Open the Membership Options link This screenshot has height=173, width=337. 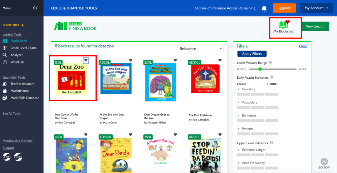17,141
